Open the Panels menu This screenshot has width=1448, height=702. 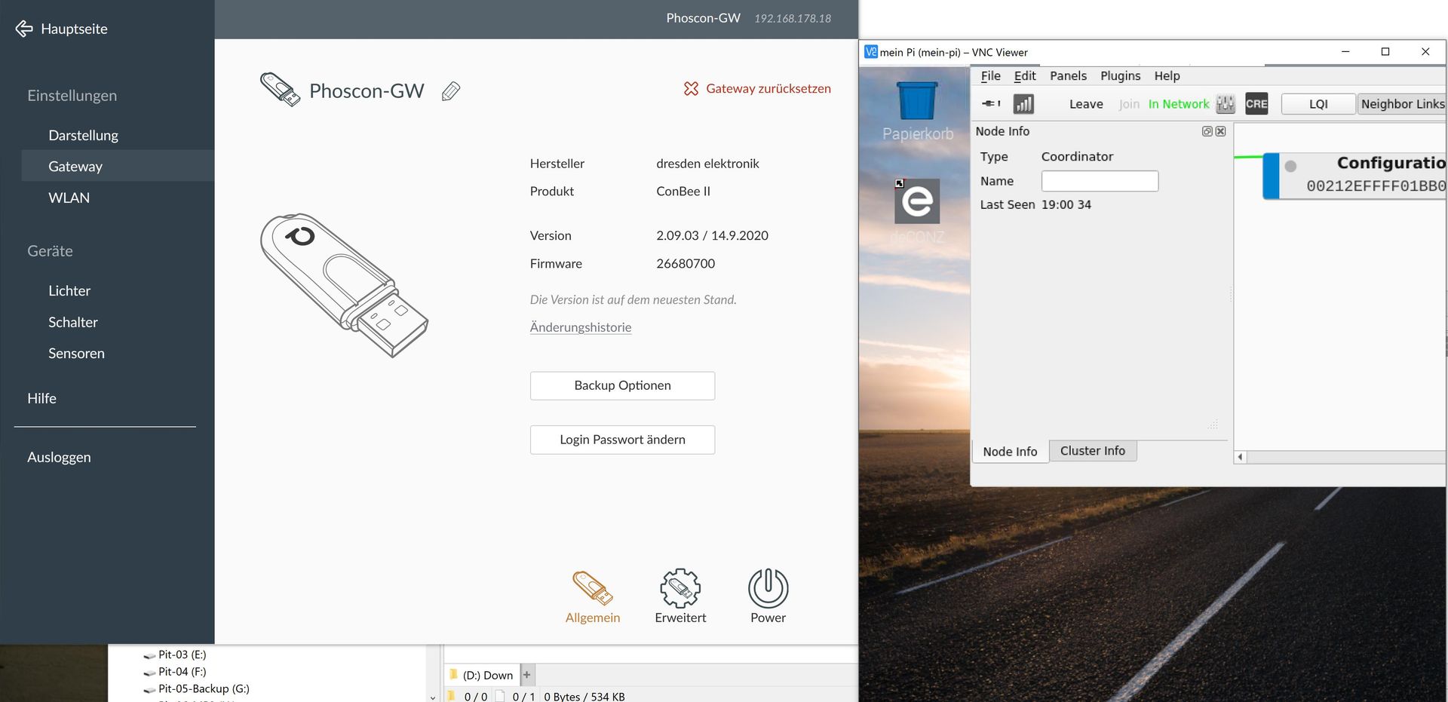coord(1068,76)
